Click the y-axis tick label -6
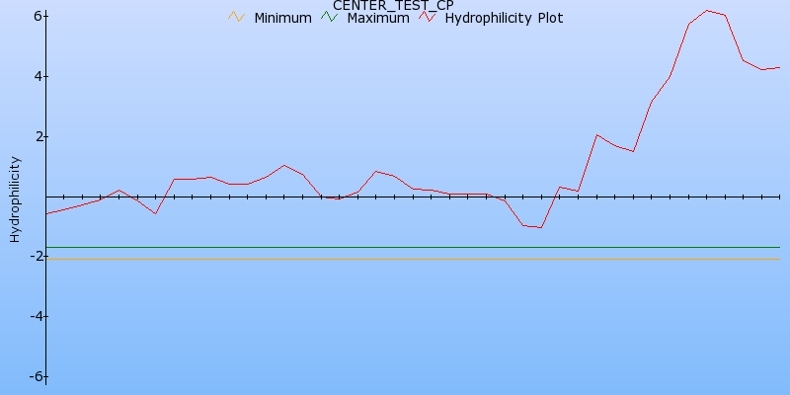The image size is (790, 395). pos(34,377)
